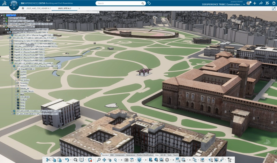Click the tag icon beside search
This screenshot has height=163, width=277.
coord(149,3)
